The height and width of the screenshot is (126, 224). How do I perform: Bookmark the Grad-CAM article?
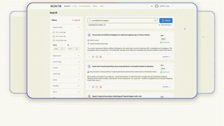[93, 87]
